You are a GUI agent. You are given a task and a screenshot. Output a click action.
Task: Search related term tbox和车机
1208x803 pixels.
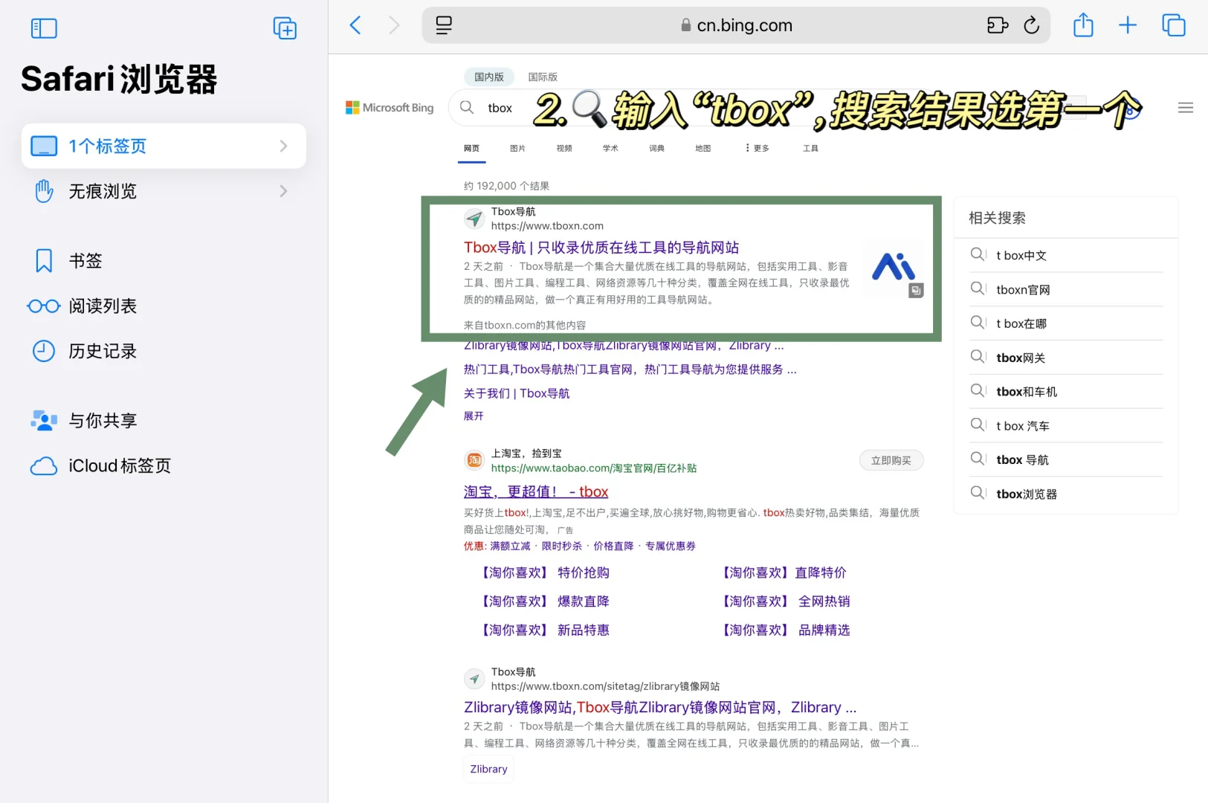pyautogui.click(x=1067, y=391)
